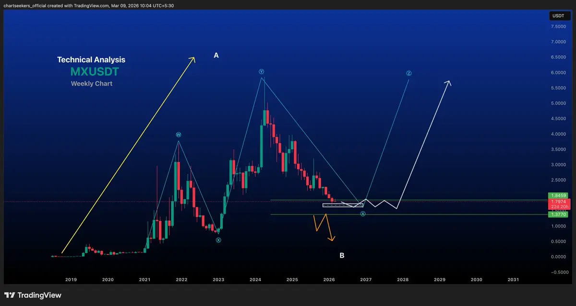The height and width of the screenshot is (306, 576).
Task: Select the green 1.3770 price label
Action: click(x=558, y=215)
